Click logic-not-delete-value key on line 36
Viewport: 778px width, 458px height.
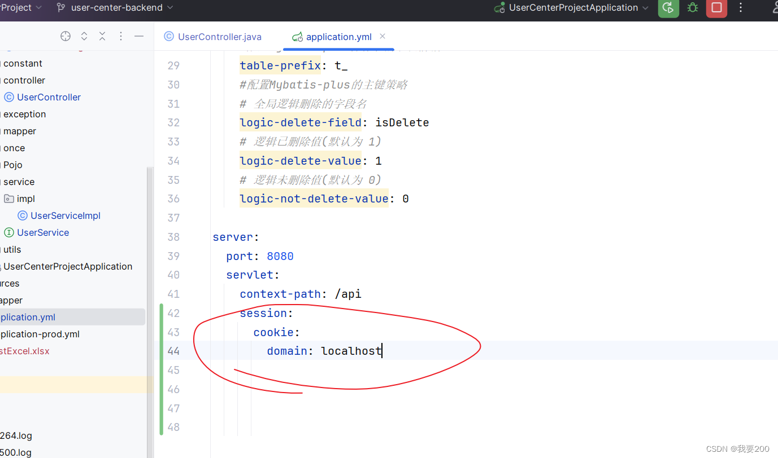point(314,199)
